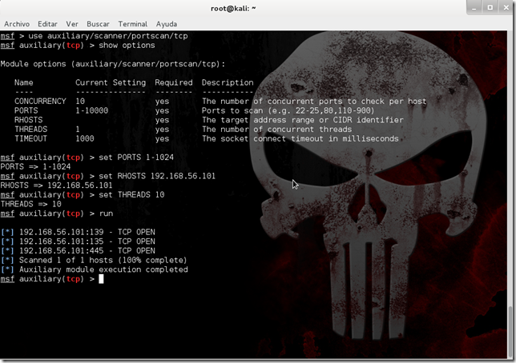Click 'The number of concurrent ports' description
The height and width of the screenshot is (363, 516).
click(x=314, y=102)
